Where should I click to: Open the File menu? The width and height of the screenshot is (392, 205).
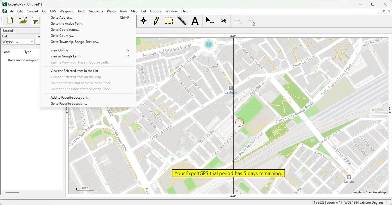(x=11, y=11)
